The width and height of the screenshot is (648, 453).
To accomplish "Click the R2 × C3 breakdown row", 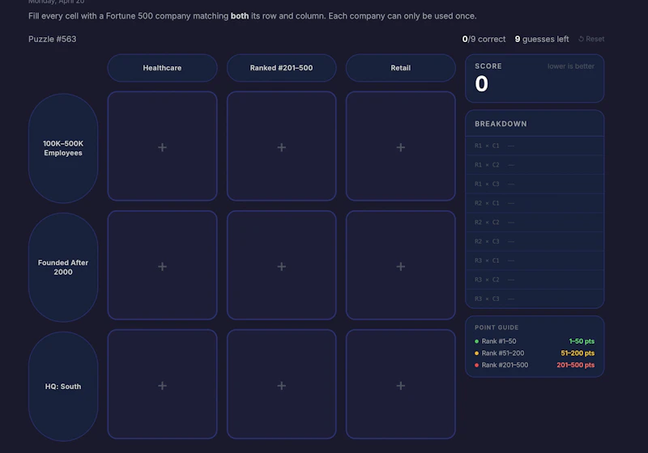I will (x=535, y=241).
